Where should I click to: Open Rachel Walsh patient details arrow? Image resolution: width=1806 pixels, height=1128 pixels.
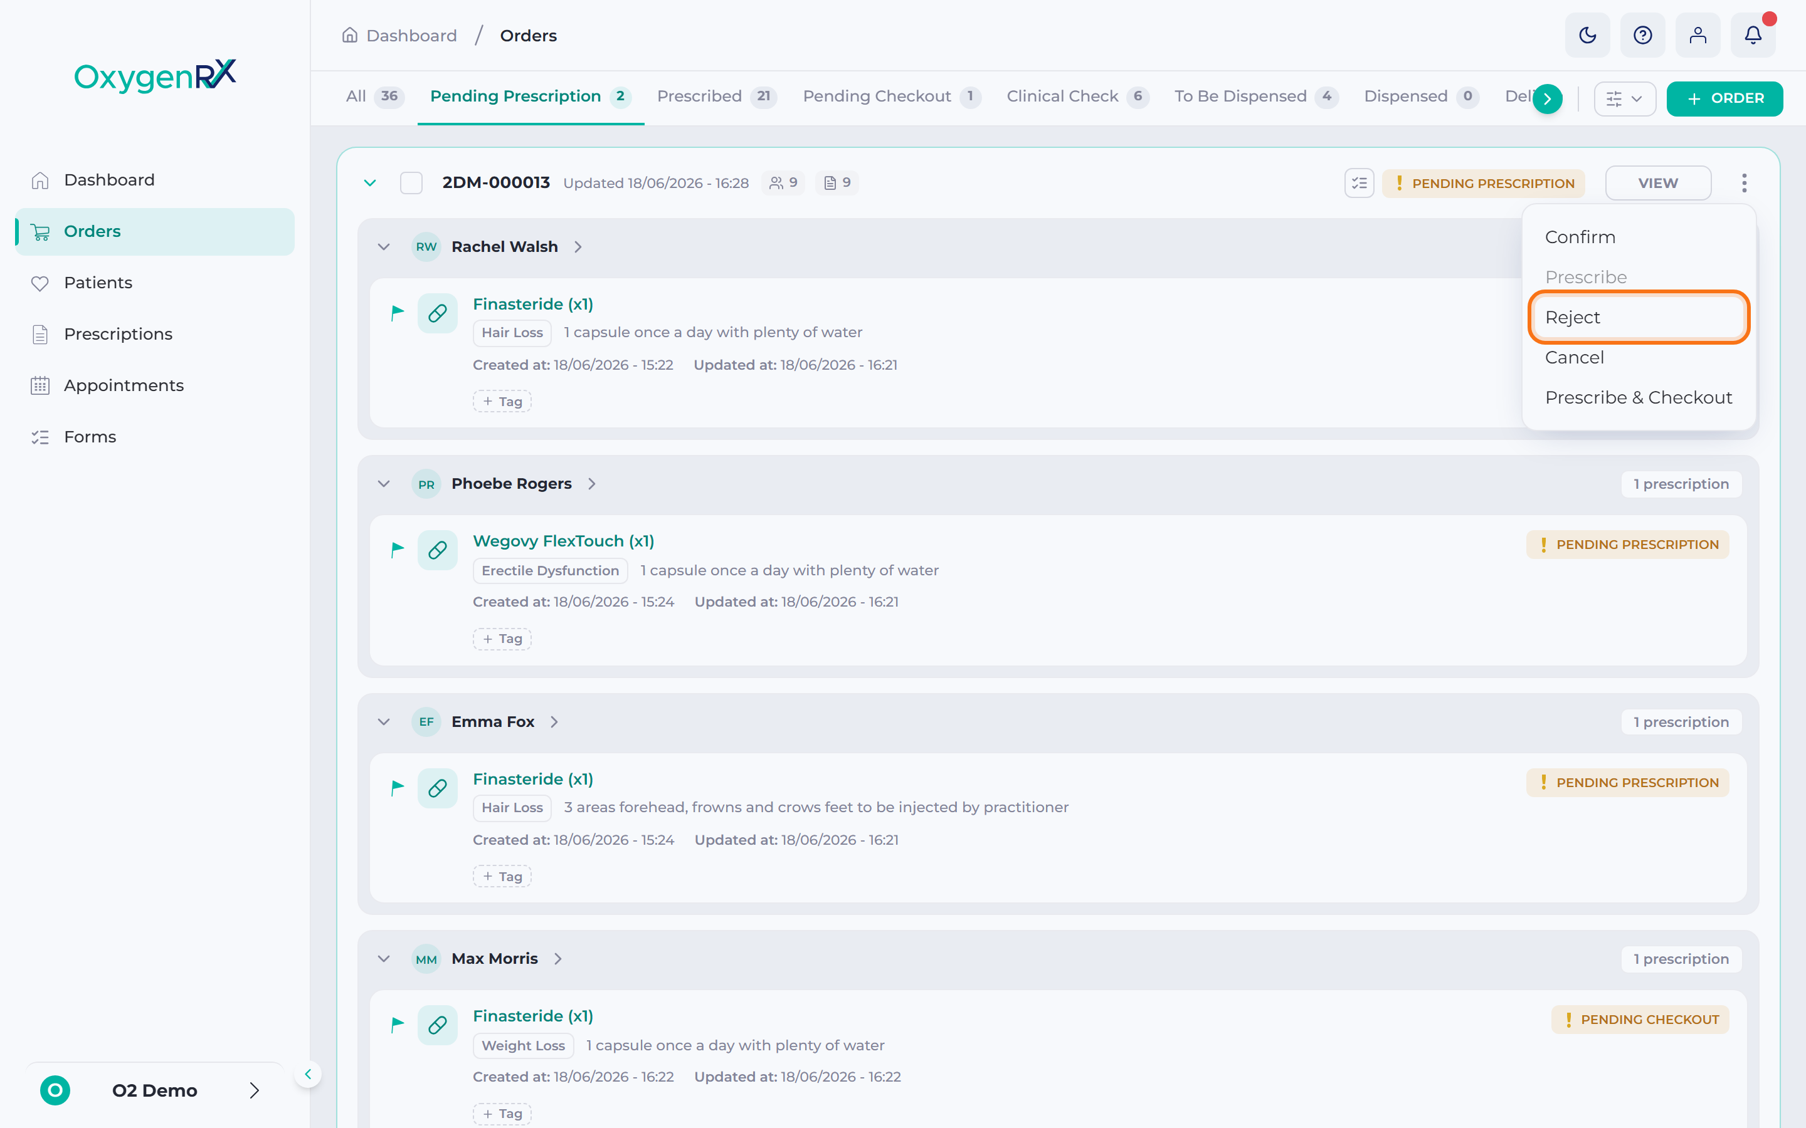click(x=578, y=247)
